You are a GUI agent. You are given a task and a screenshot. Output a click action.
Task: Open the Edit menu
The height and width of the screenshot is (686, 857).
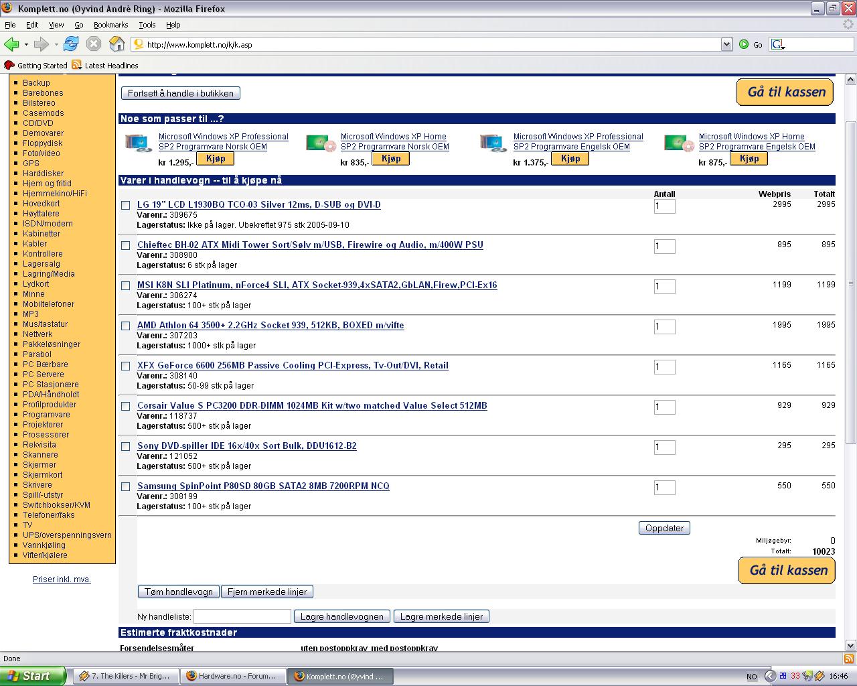pyautogui.click(x=32, y=25)
